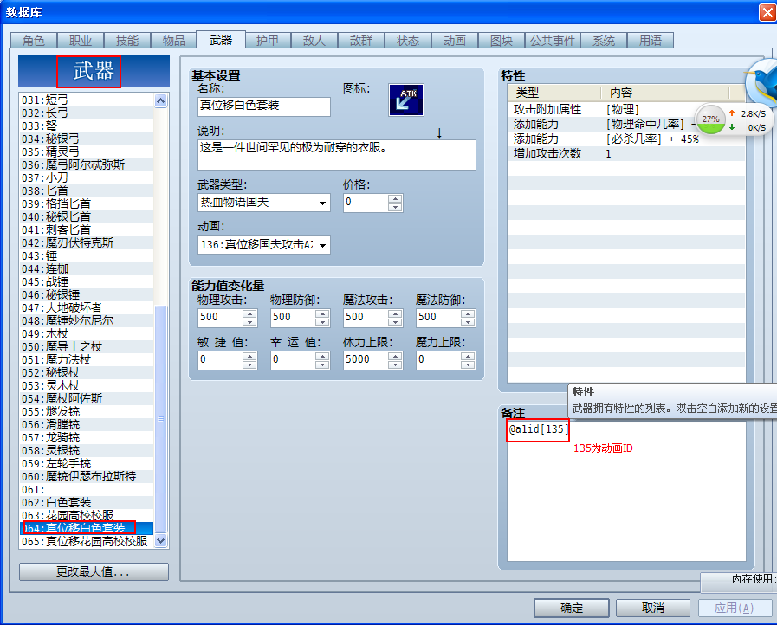777x625 pixels.
Task: Switch to the 职业 tab
Action: pyautogui.click(x=81, y=41)
